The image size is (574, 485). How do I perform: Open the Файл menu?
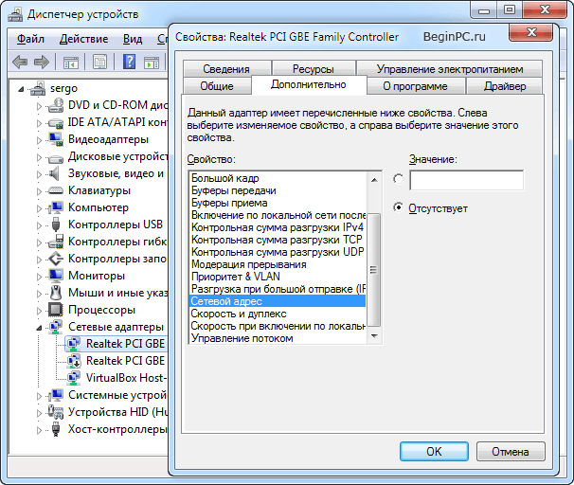coord(30,39)
